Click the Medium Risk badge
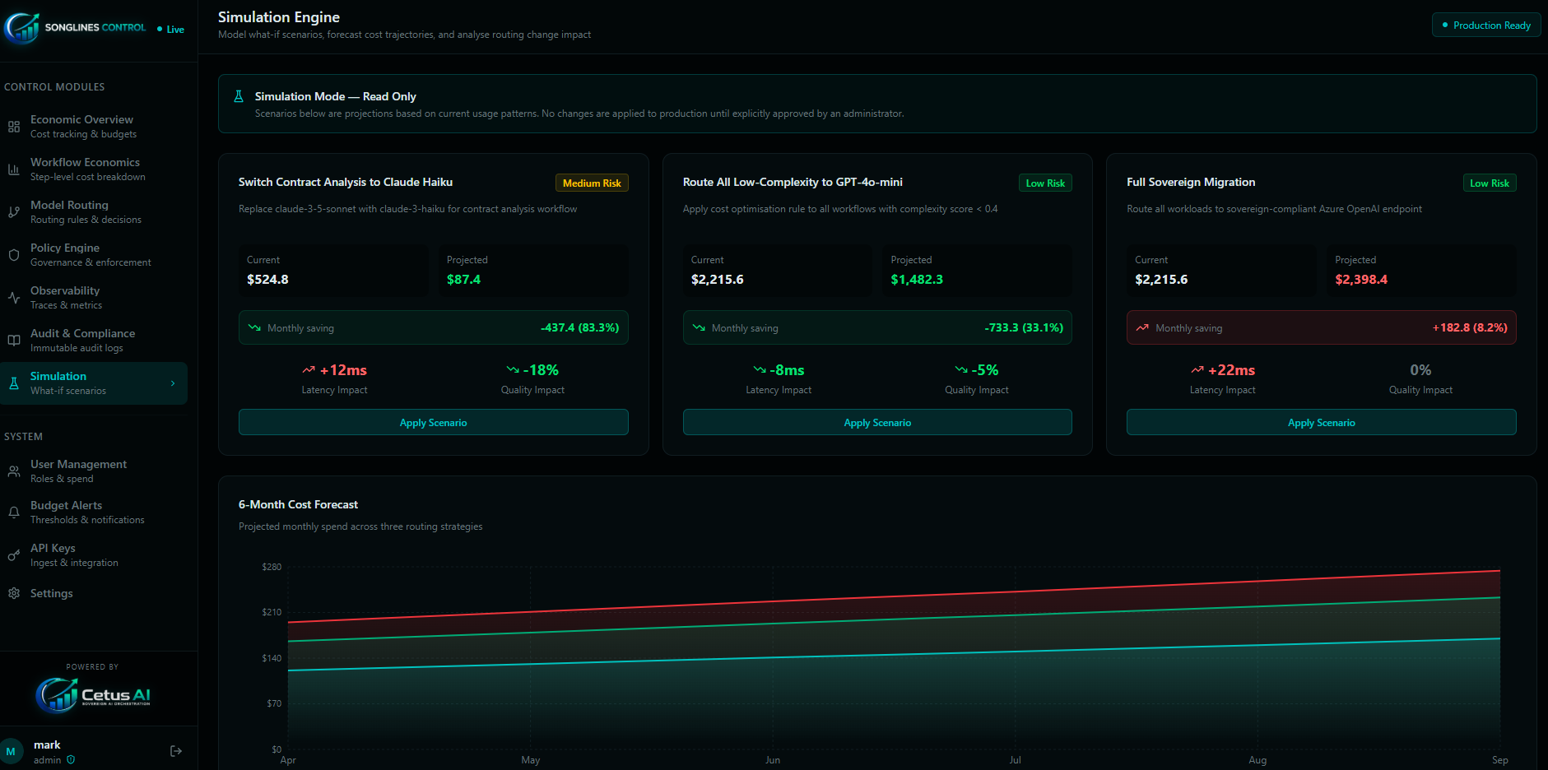 pyautogui.click(x=592, y=183)
